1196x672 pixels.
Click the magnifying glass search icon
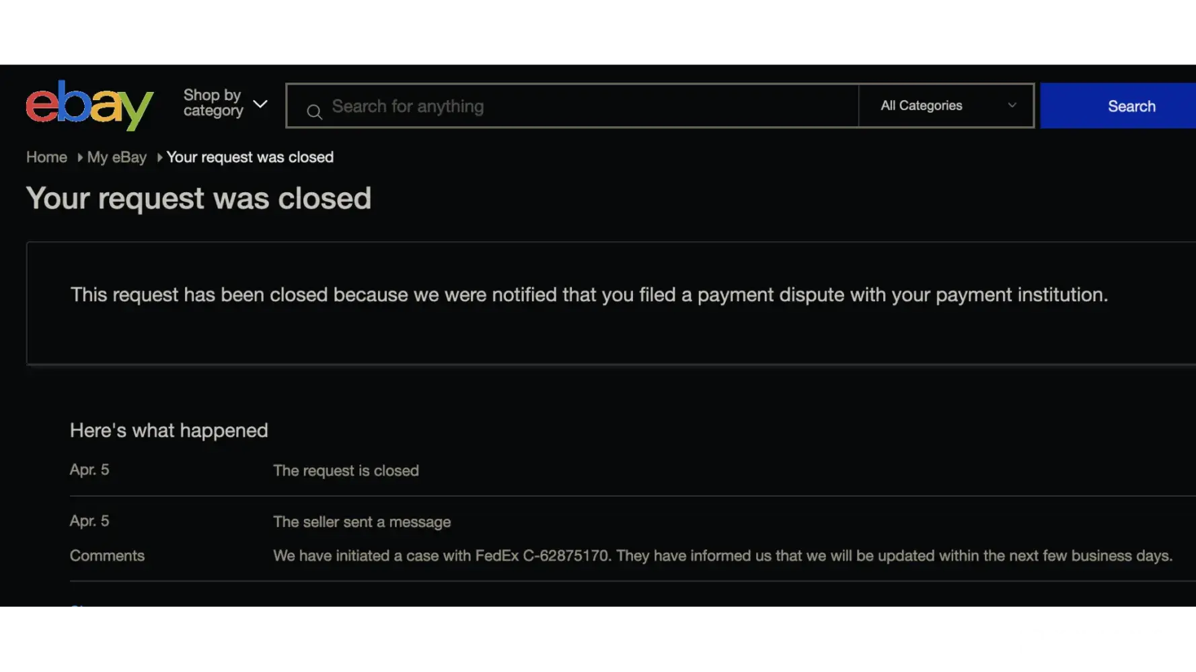click(314, 112)
